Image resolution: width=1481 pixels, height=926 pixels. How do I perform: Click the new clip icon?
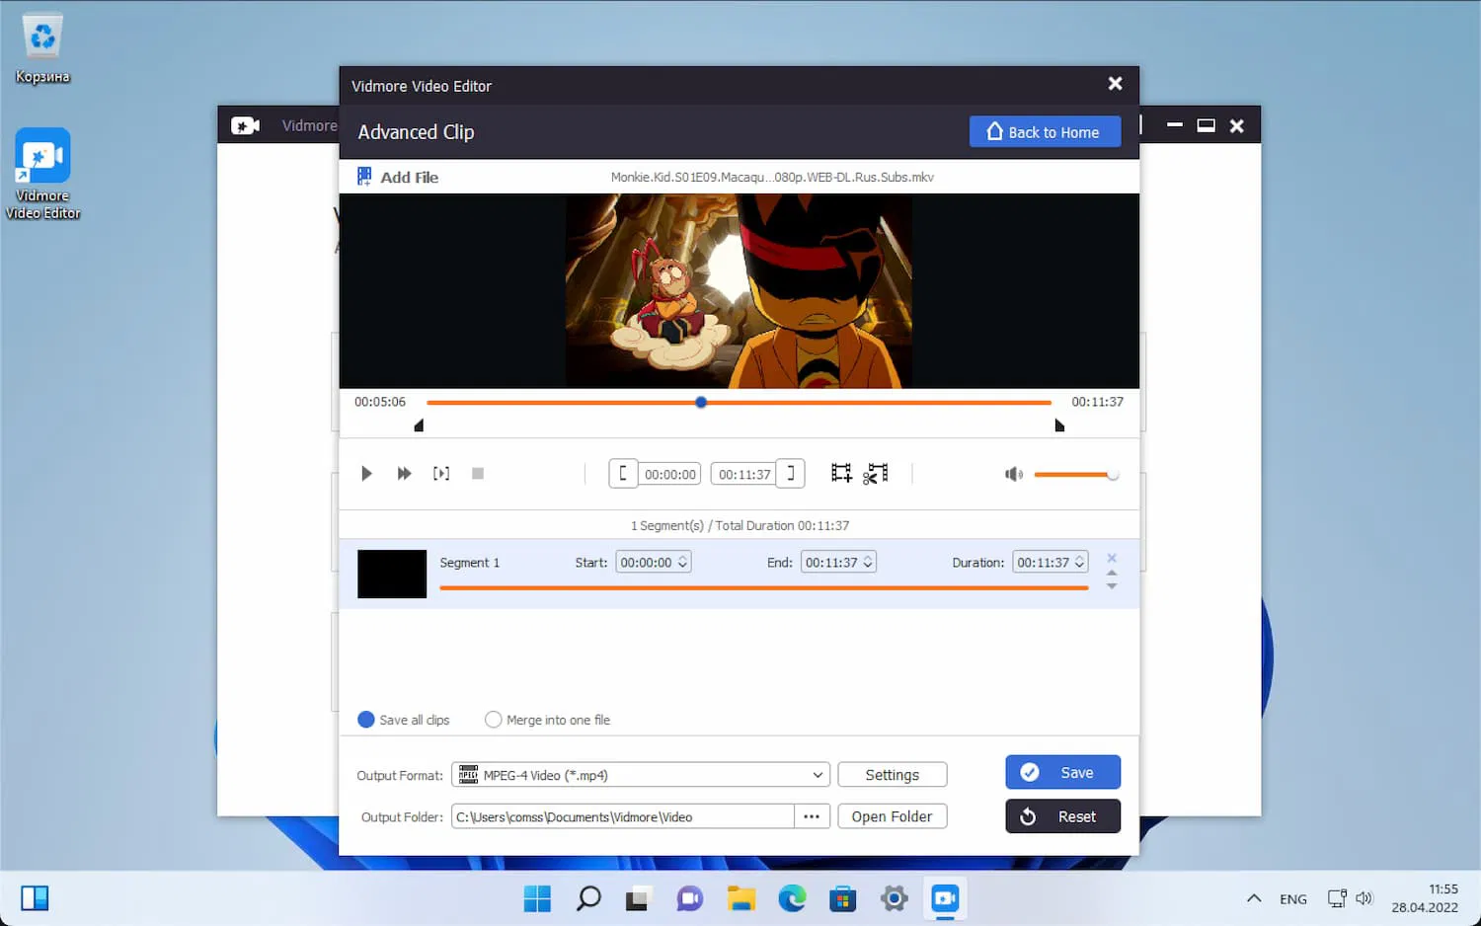point(841,474)
